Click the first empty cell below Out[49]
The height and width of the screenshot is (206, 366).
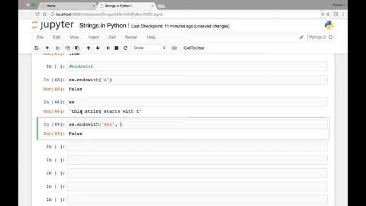tap(197, 146)
